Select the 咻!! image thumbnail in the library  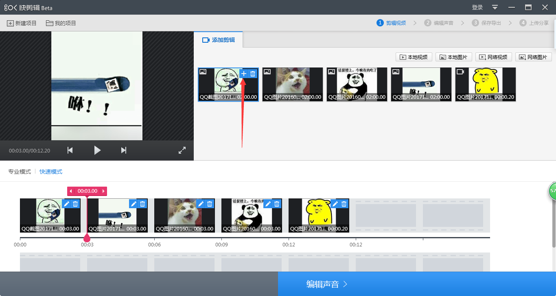coord(421,85)
